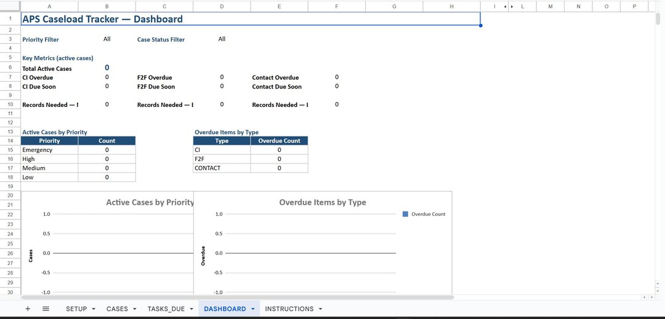Click the F2F type cell
The width and height of the screenshot is (665, 319).
[x=222, y=159]
